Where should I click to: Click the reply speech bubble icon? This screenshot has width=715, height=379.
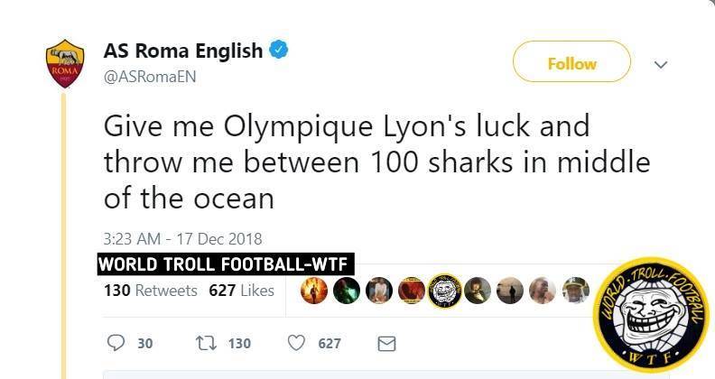pos(117,343)
